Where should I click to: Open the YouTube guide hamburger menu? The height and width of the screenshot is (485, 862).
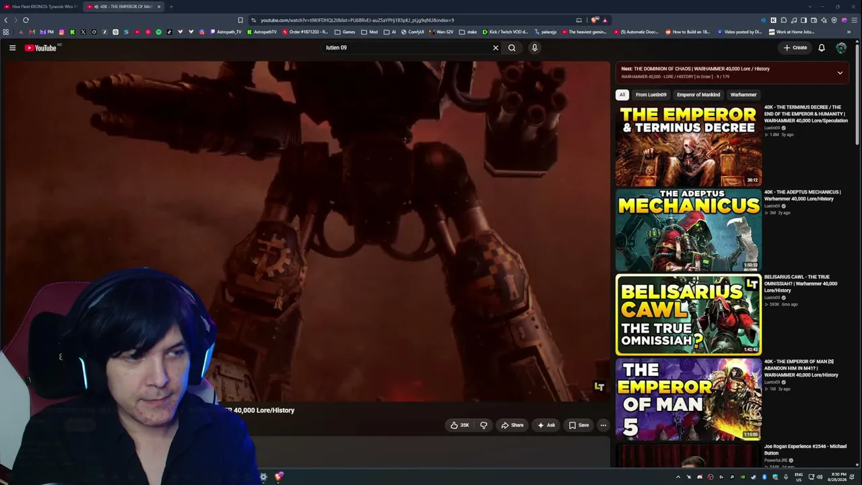[12, 48]
